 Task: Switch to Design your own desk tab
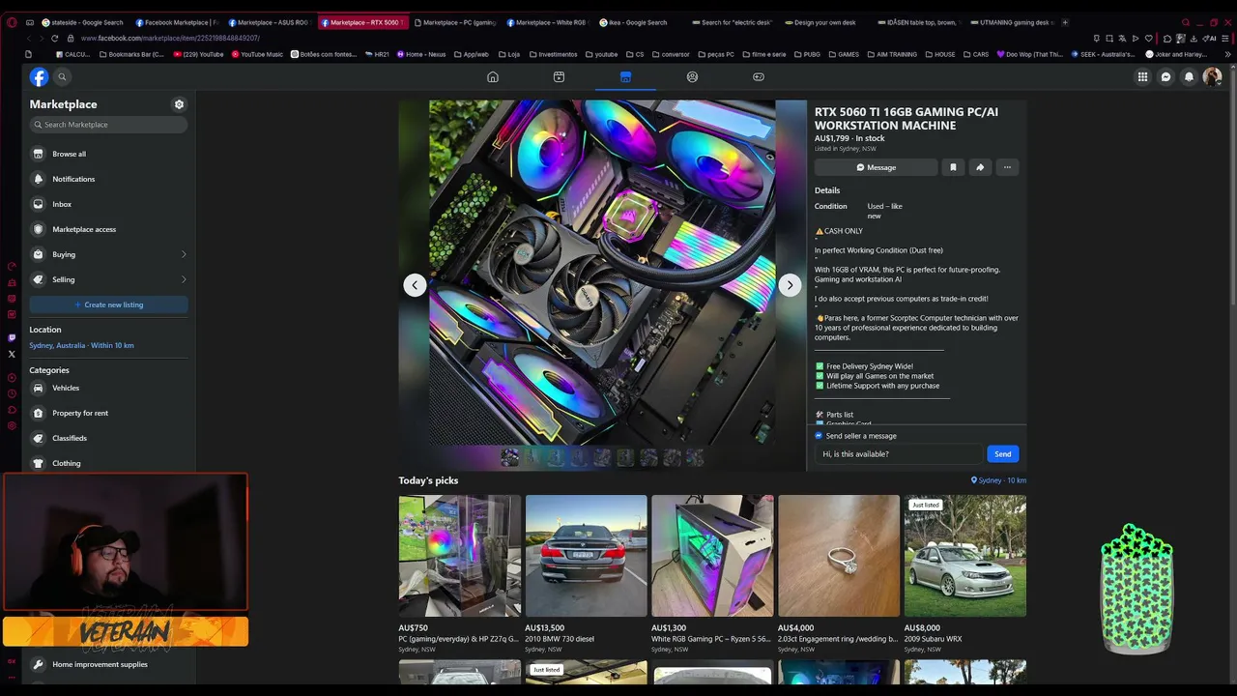(x=824, y=22)
